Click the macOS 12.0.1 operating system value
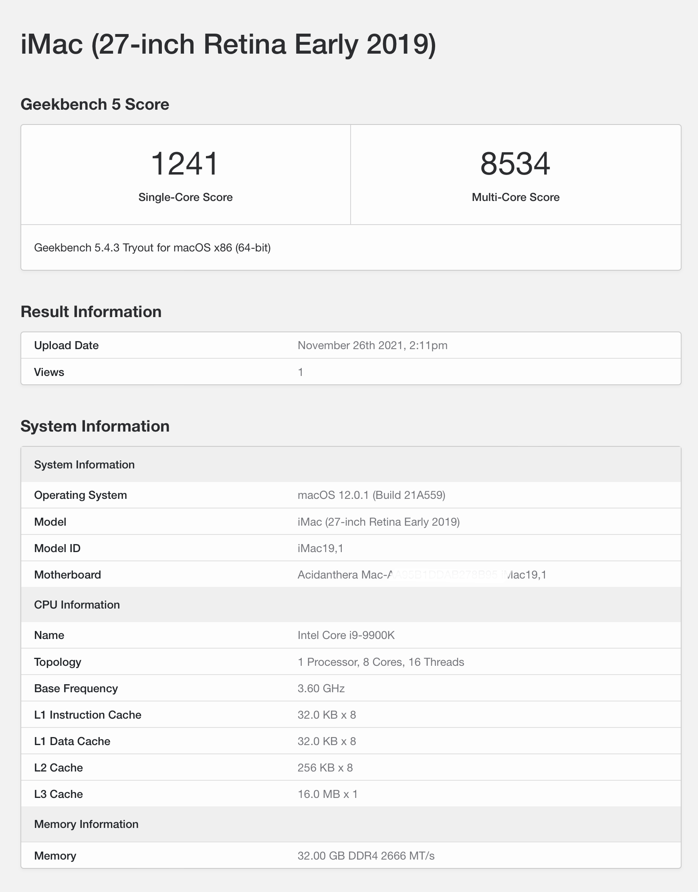This screenshot has width=698, height=892. [x=371, y=495]
